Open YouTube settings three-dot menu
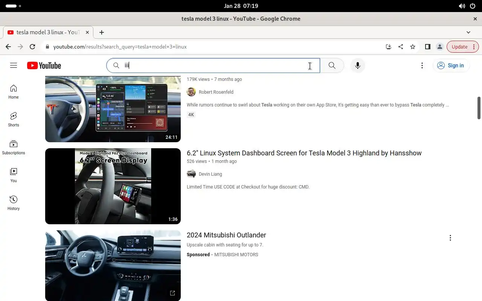Image resolution: width=482 pixels, height=301 pixels. pos(422,65)
